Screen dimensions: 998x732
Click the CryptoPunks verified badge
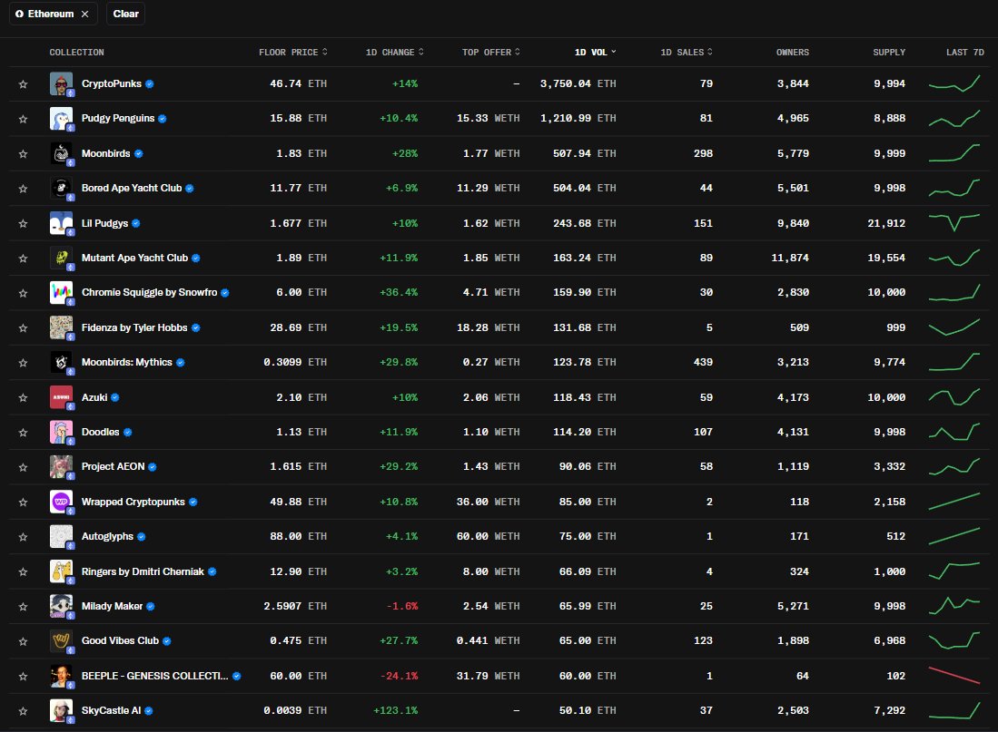150,84
